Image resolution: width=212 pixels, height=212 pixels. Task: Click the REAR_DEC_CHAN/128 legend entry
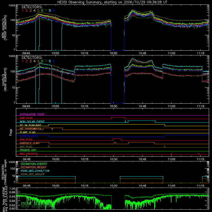pos(35,171)
